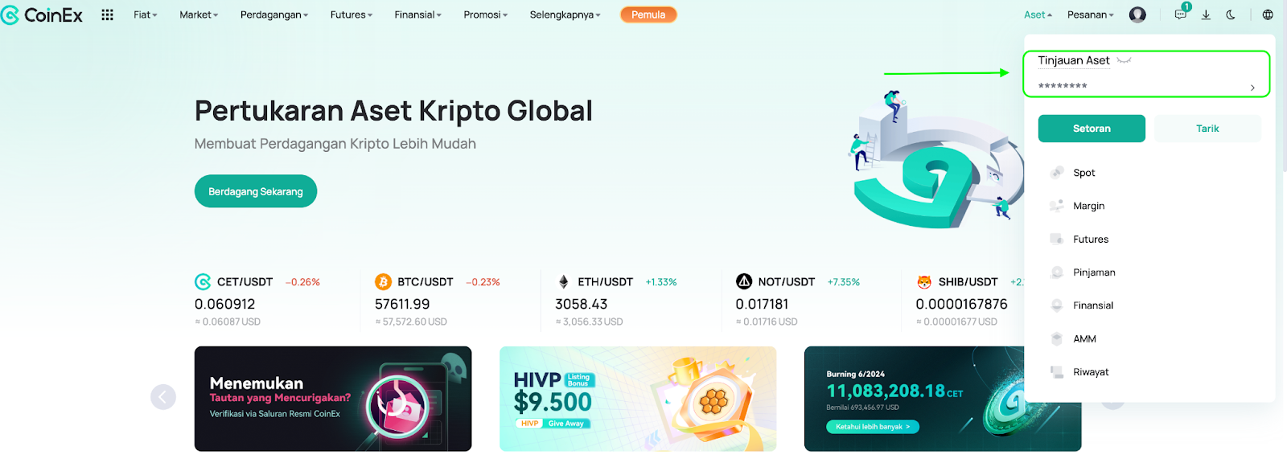This screenshot has height=467, width=1287.
Task: Expand asset overview via the chevron arrow
Action: point(1252,88)
